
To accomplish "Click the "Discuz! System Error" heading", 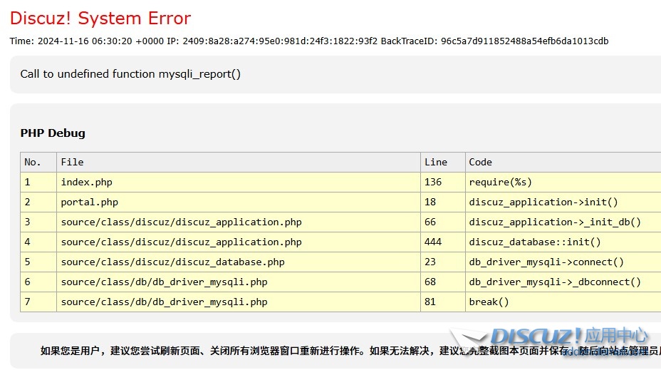I will coord(100,18).
